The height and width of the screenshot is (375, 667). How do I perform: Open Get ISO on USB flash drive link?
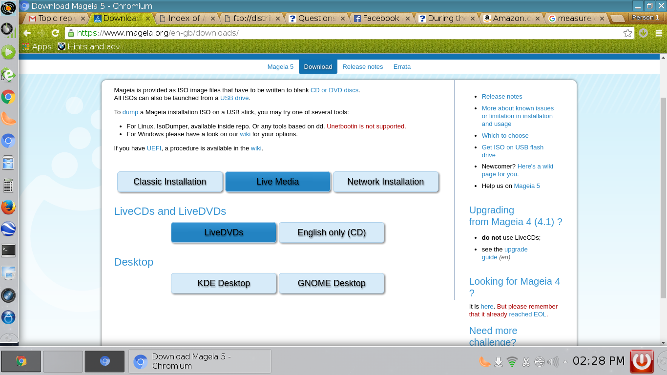click(512, 151)
